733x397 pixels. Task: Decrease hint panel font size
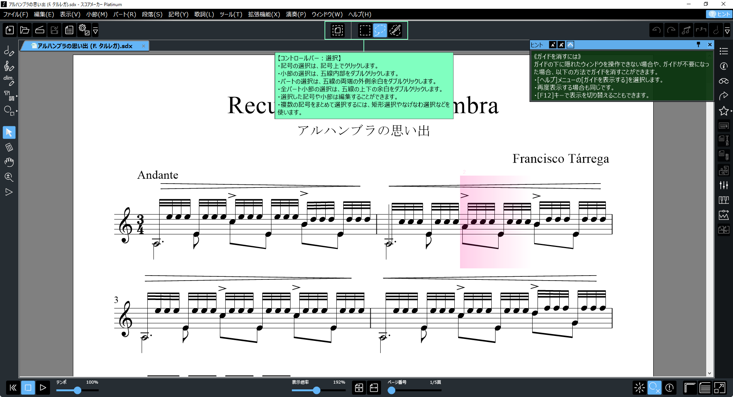pyautogui.click(x=552, y=45)
